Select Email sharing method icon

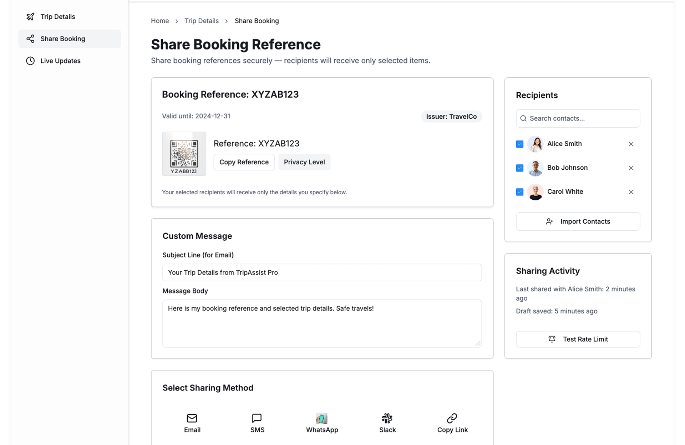pyautogui.click(x=192, y=418)
